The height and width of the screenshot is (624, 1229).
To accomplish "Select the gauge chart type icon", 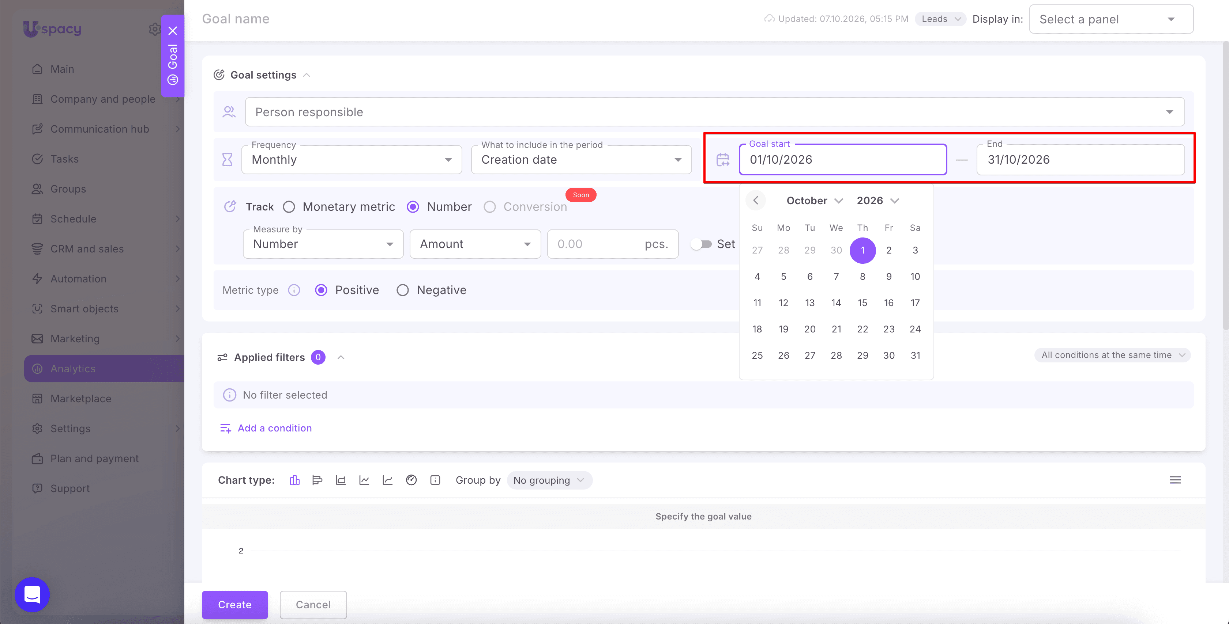I will point(411,480).
